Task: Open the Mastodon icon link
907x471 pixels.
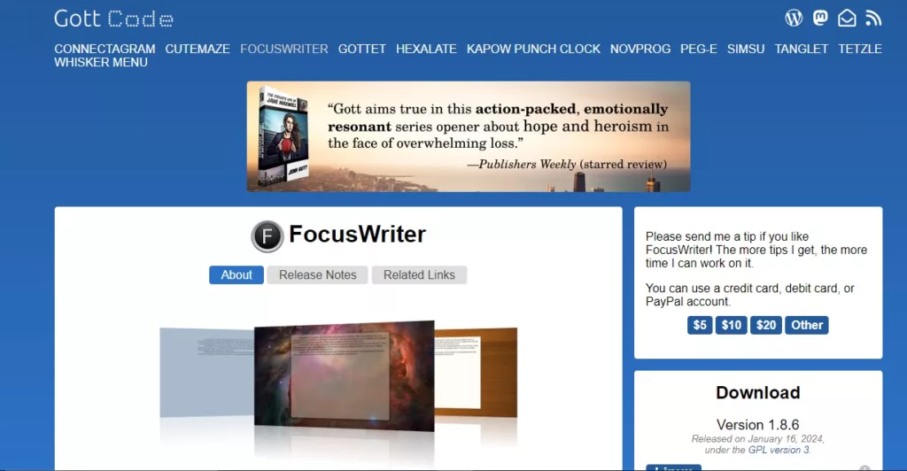Action: pos(820,19)
